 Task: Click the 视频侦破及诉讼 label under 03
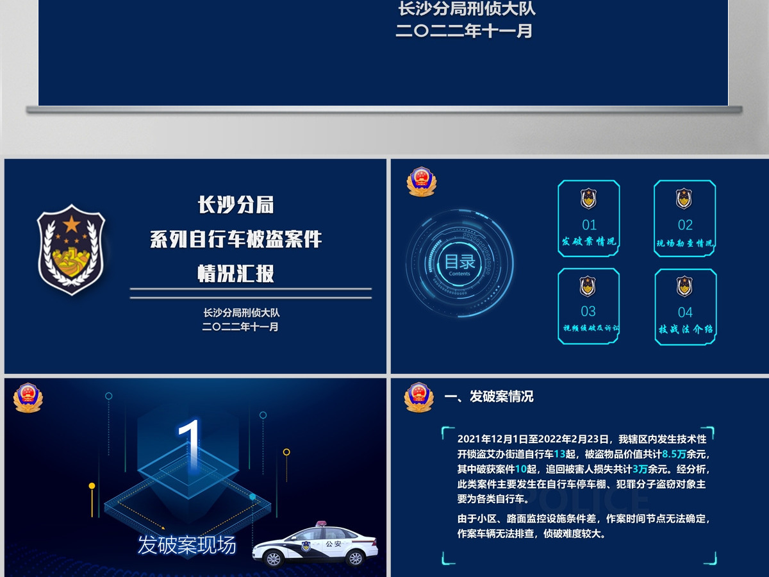click(590, 328)
